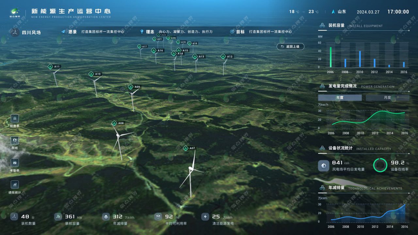Click the 2010 bar in 装机容量 chart
The height and width of the screenshot is (235, 418).
click(x=360, y=59)
